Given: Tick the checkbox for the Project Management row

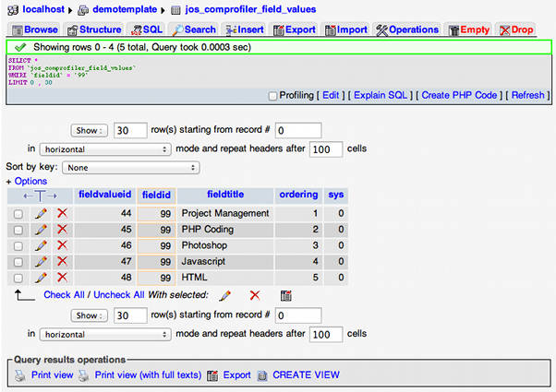Looking at the screenshot, I should pyautogui.click(x=18, y=214).
